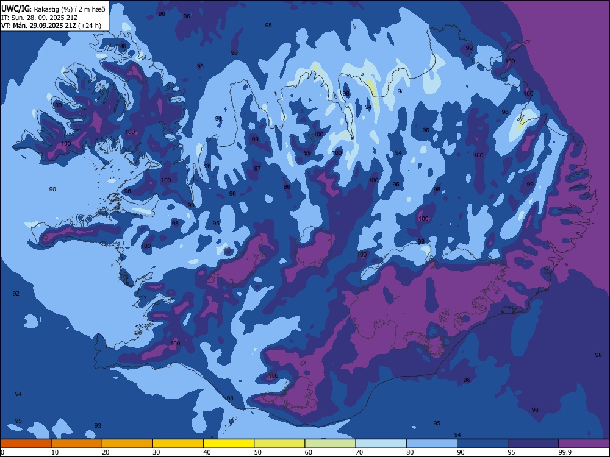Click the '99.9' legend scale label

[x=565, y=452]
